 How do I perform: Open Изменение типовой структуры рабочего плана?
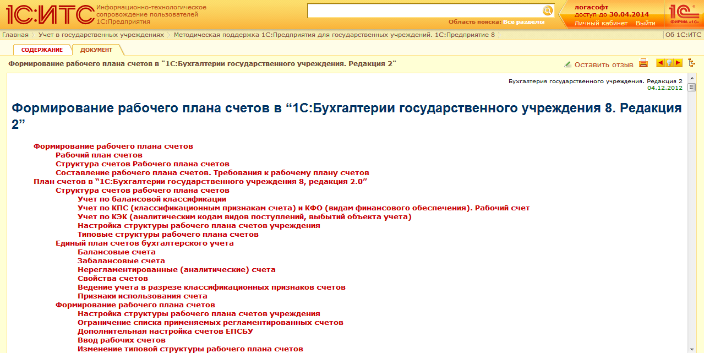tap(190, 349)
